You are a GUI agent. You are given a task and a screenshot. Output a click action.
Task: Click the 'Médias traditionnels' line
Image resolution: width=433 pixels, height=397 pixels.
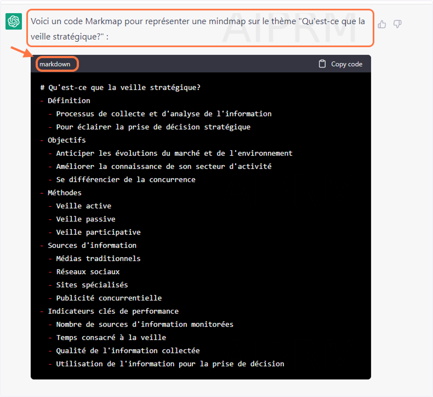[x=99, y=259]
